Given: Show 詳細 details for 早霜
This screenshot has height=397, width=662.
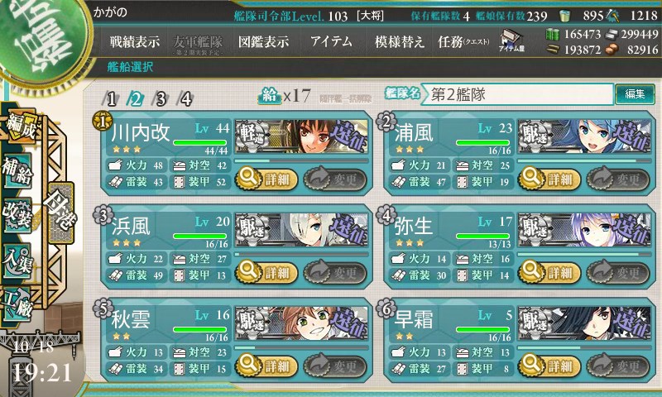Looking at the screenshot, I should tap(549, 366).
